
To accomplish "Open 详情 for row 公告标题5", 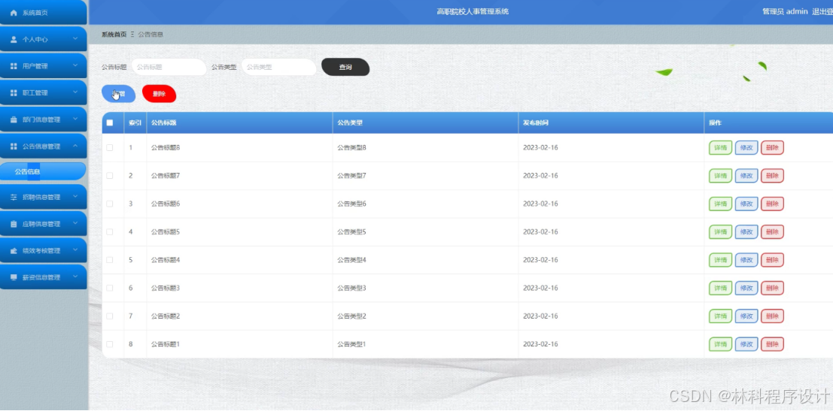I will point(720,231).
